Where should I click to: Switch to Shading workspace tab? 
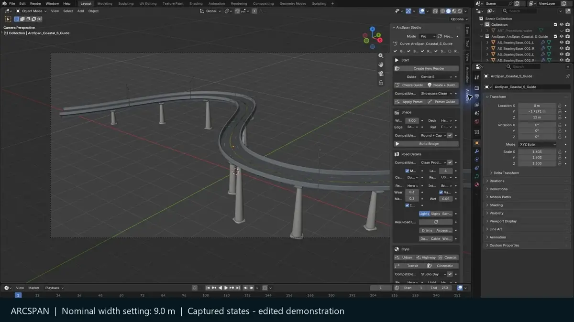[196, 3]
